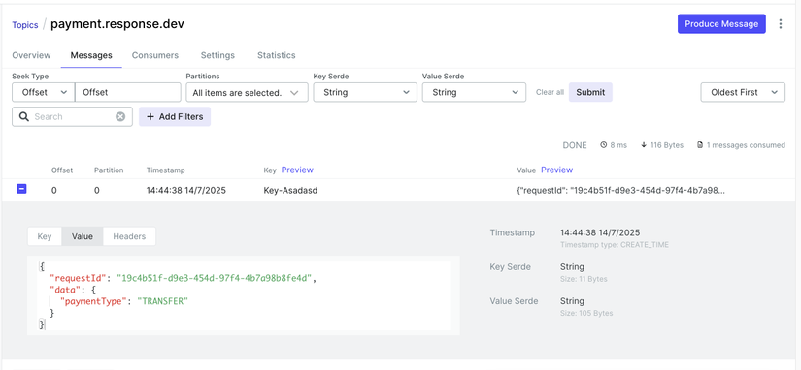Submit the message filter query
This screenshot has width=801, height=370.
[x=590, y=92]
